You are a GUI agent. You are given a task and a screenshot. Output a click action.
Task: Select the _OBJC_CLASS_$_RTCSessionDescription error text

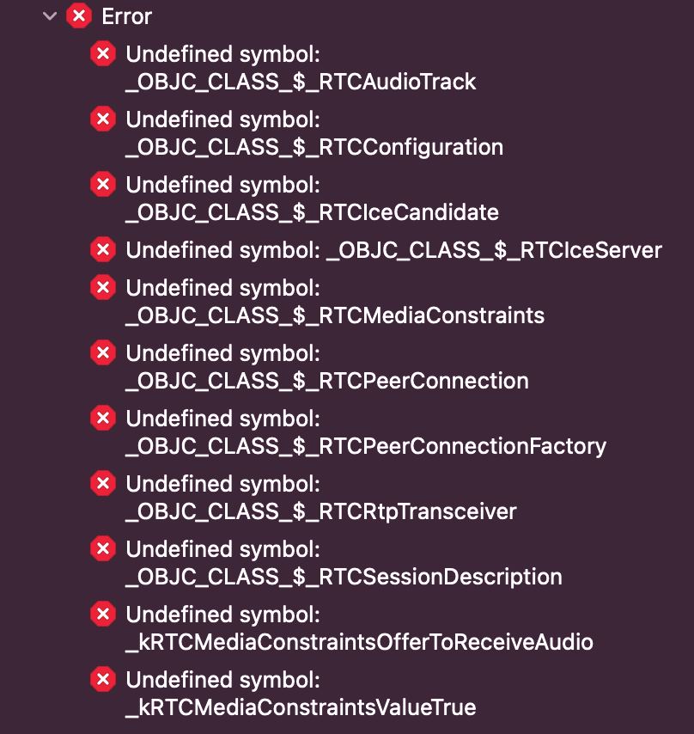click(x=344, y=577)
